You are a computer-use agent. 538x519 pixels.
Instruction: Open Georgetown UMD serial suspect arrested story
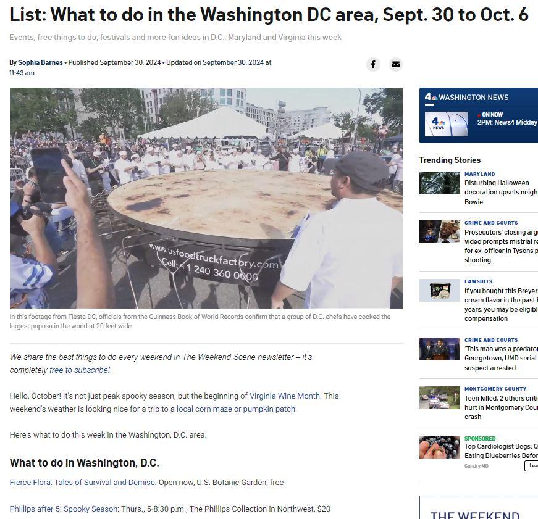(502, 358)
